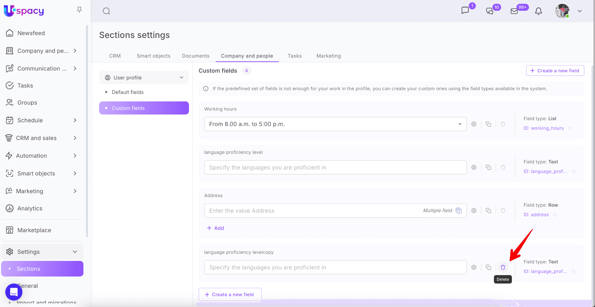Screen dimensions: 595x307
Task: Open the notifications bell
Action: 538,11
